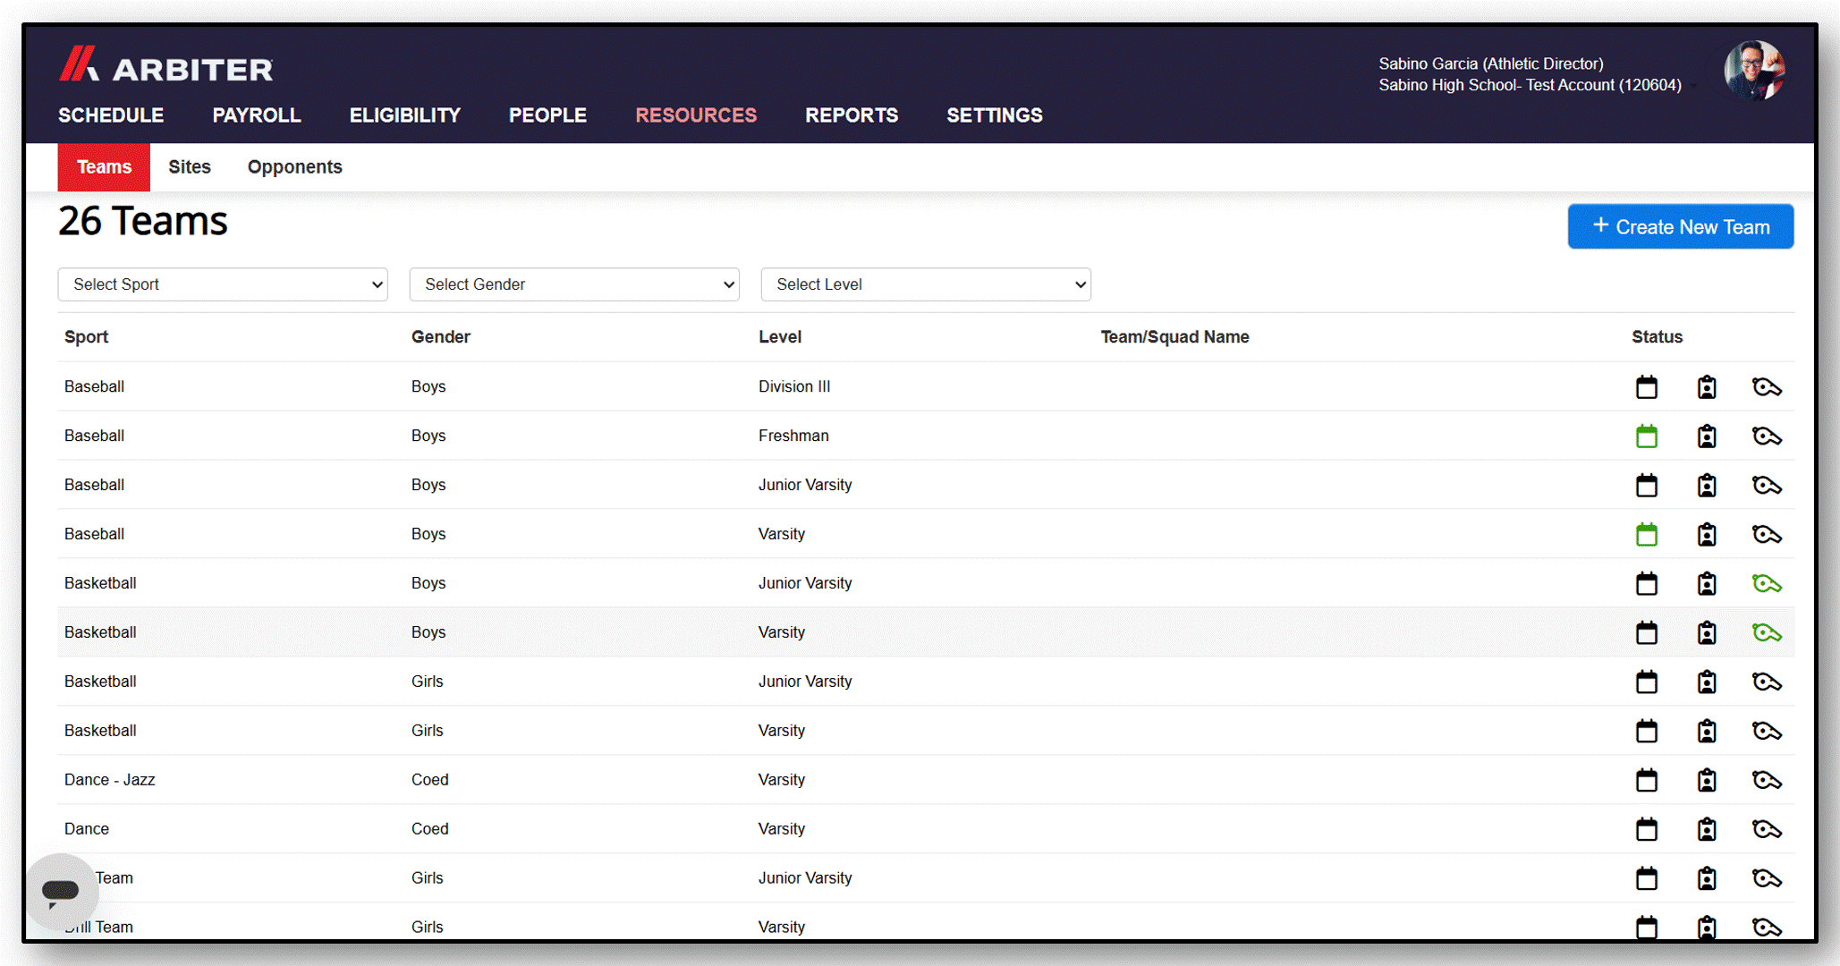The width and height of the screenshot is (1840, 966).
Task: Click the Level column header
Action: [x=780, y=337]
